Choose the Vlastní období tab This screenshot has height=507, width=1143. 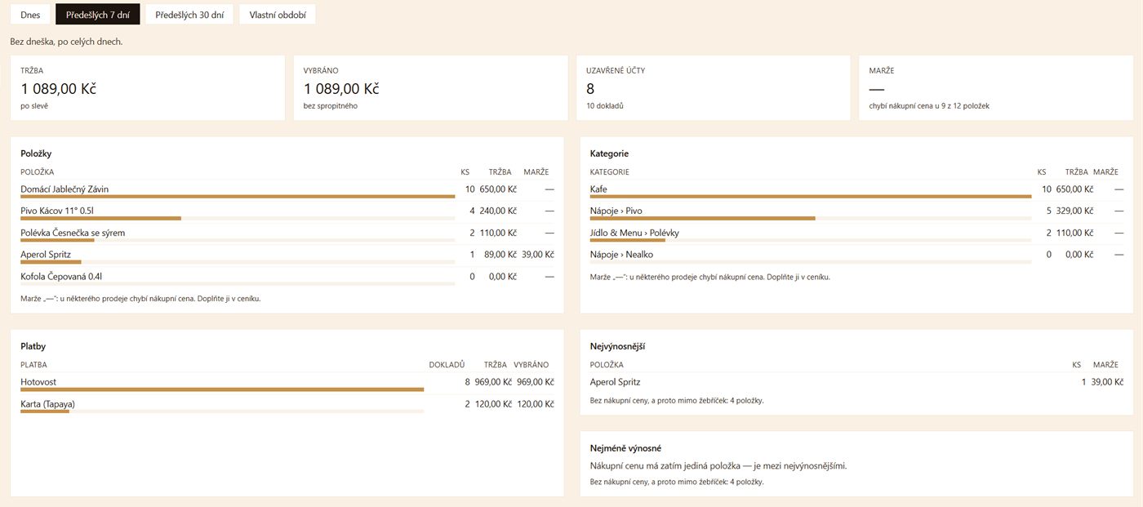(278, 15)
